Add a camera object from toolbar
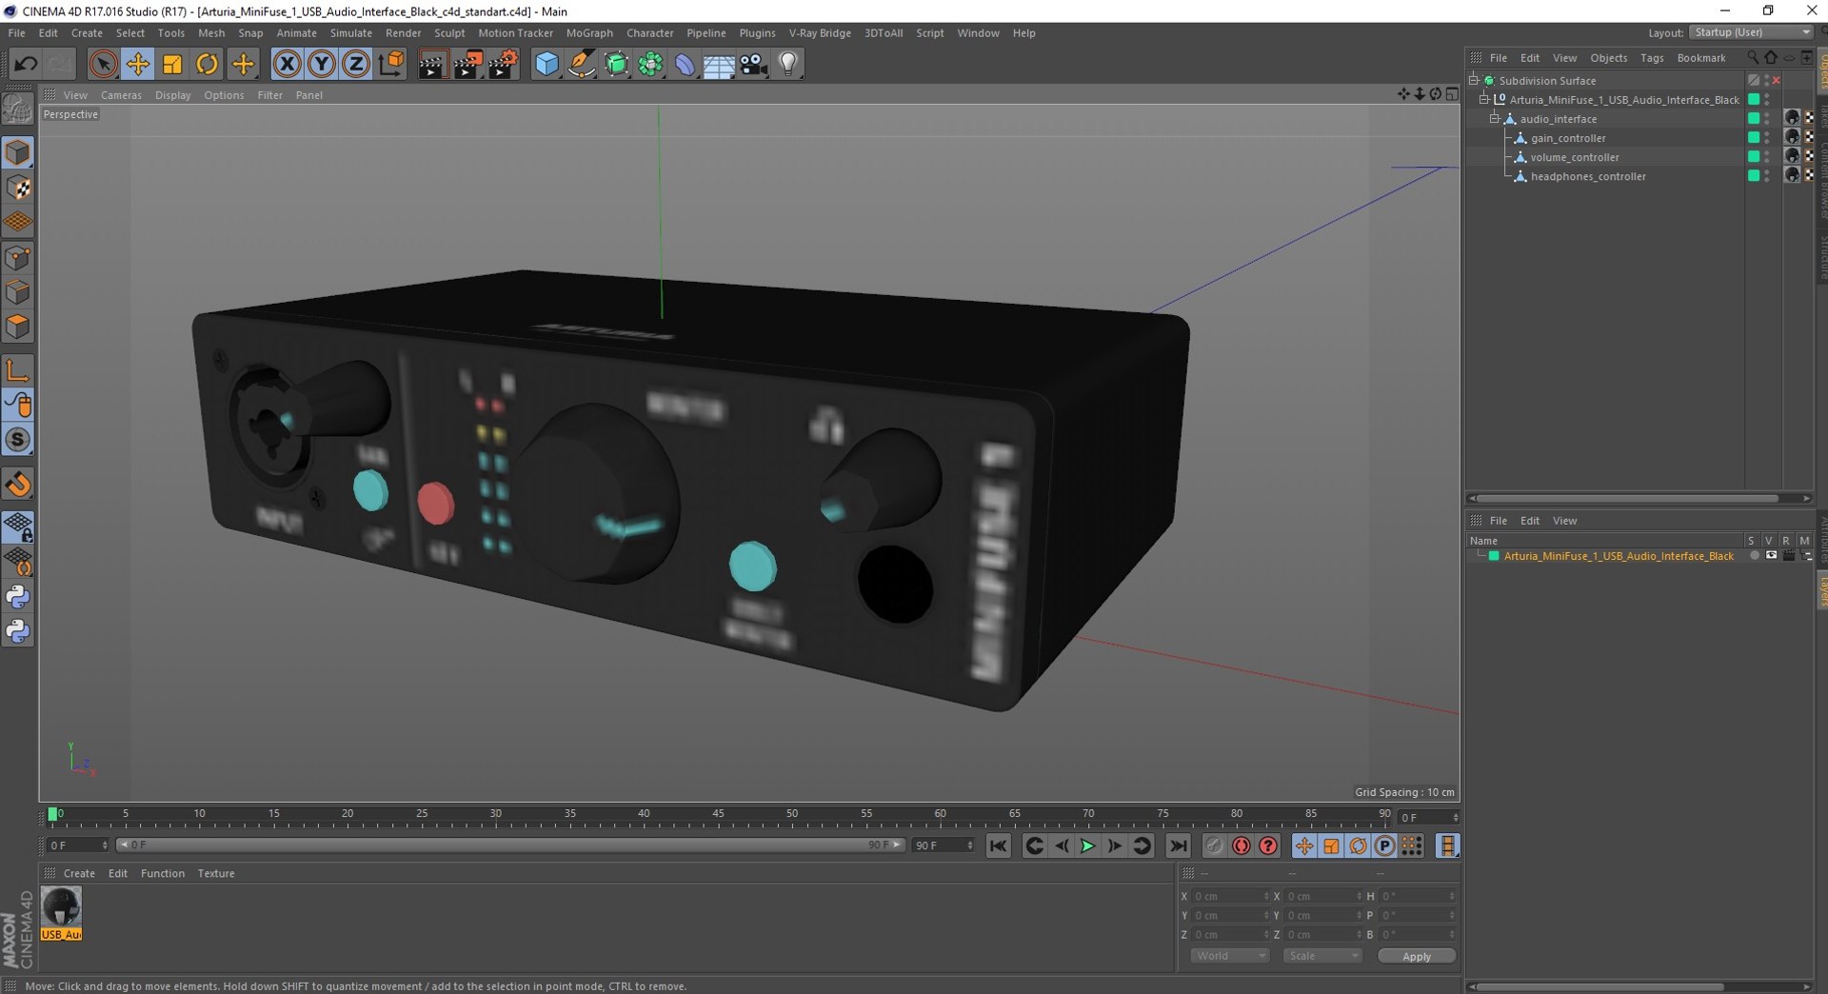 coord(753,65)
